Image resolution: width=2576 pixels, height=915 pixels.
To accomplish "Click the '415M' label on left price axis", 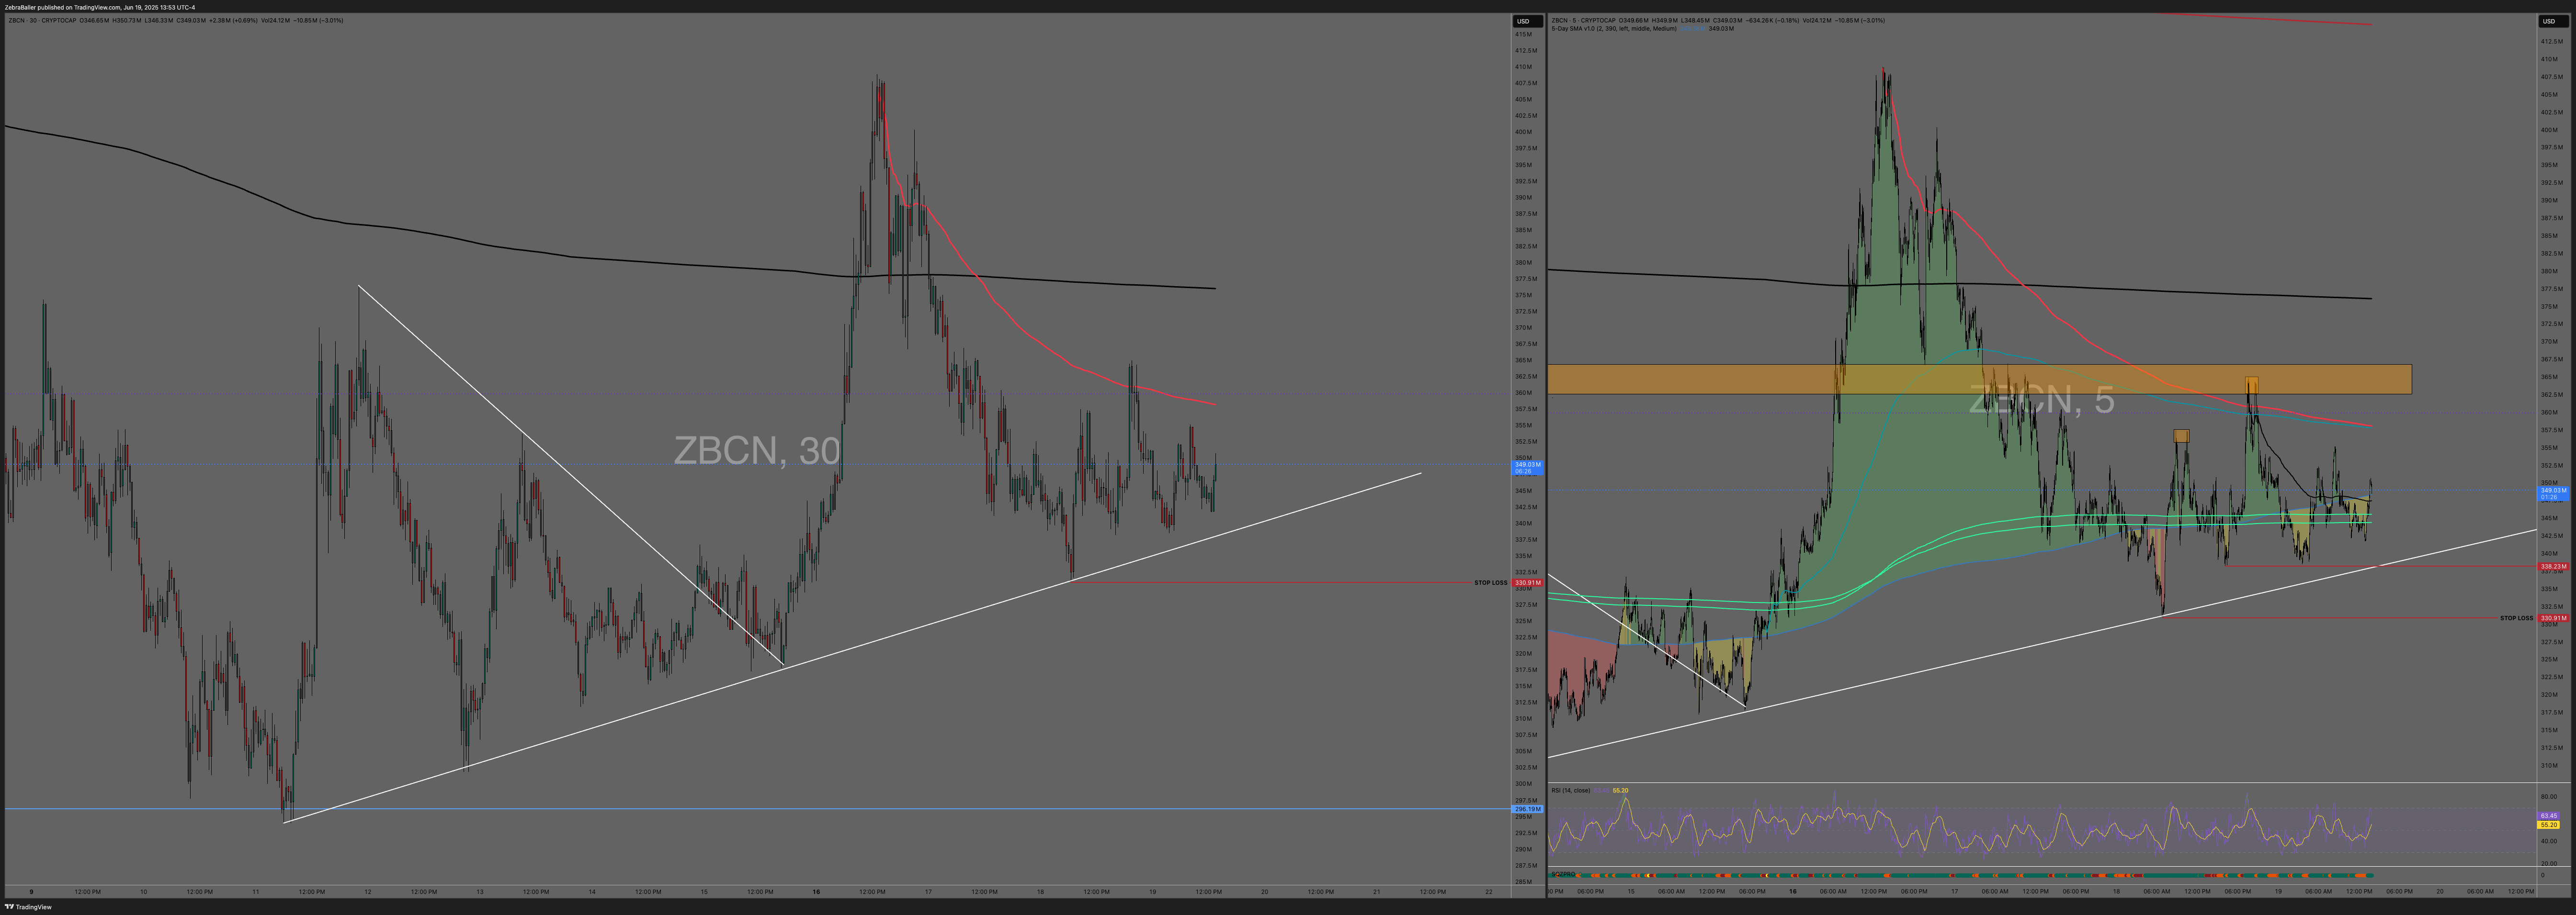I will (x=1524, y=34).
